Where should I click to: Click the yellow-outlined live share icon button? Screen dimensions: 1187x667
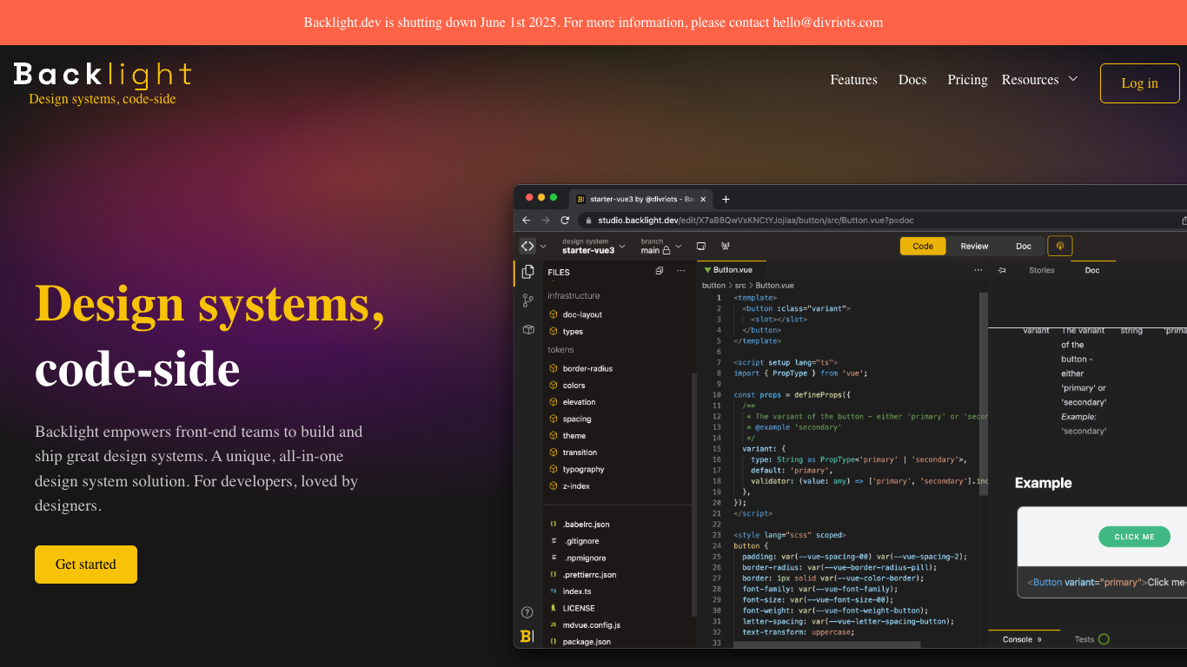[1060, 247]
